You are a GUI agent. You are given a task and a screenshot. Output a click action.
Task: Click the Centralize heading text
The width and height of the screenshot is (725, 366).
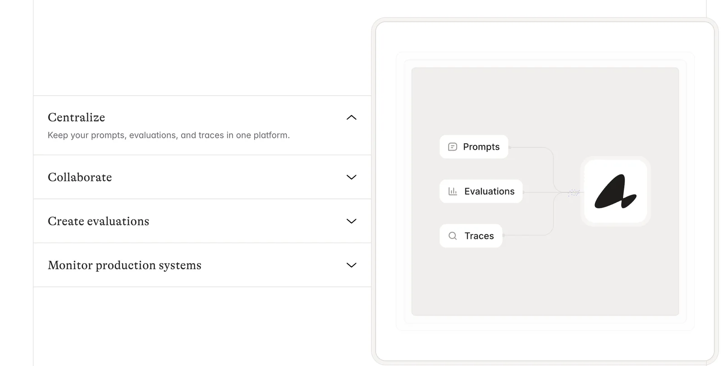tap(76, 117)
